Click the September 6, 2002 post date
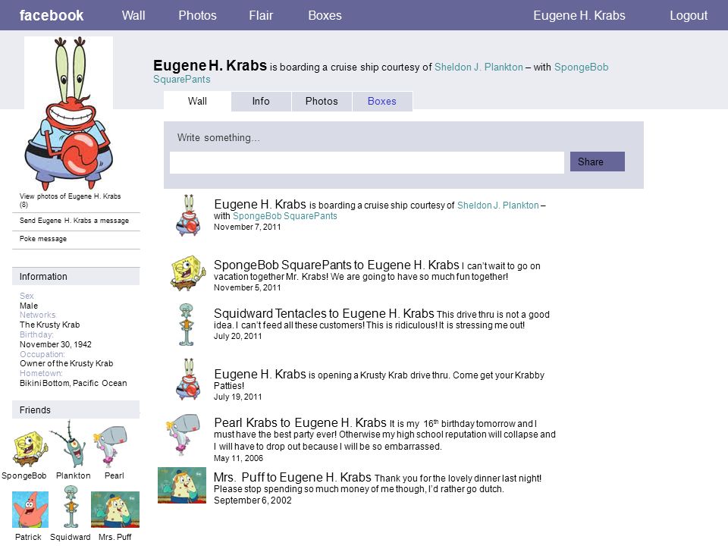 coord(253,500)
